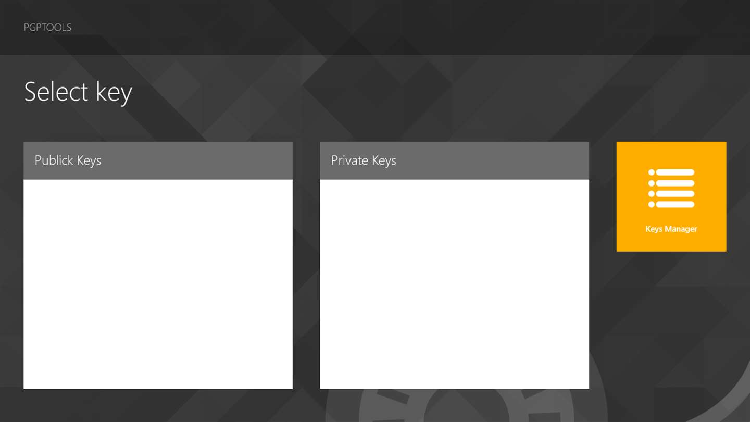This screenshot has height=422, width=750.
Task: Click the PGPTOOLS app title
Action: coord(47,27)
